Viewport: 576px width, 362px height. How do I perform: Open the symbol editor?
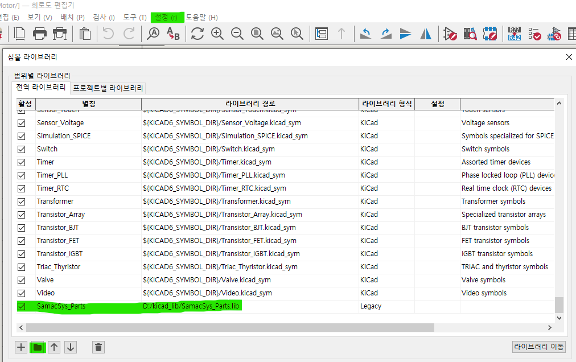point(450,34)
